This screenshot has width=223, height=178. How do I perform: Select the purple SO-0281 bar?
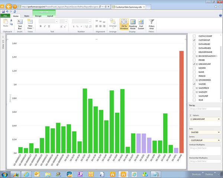[x=139, y=143]
